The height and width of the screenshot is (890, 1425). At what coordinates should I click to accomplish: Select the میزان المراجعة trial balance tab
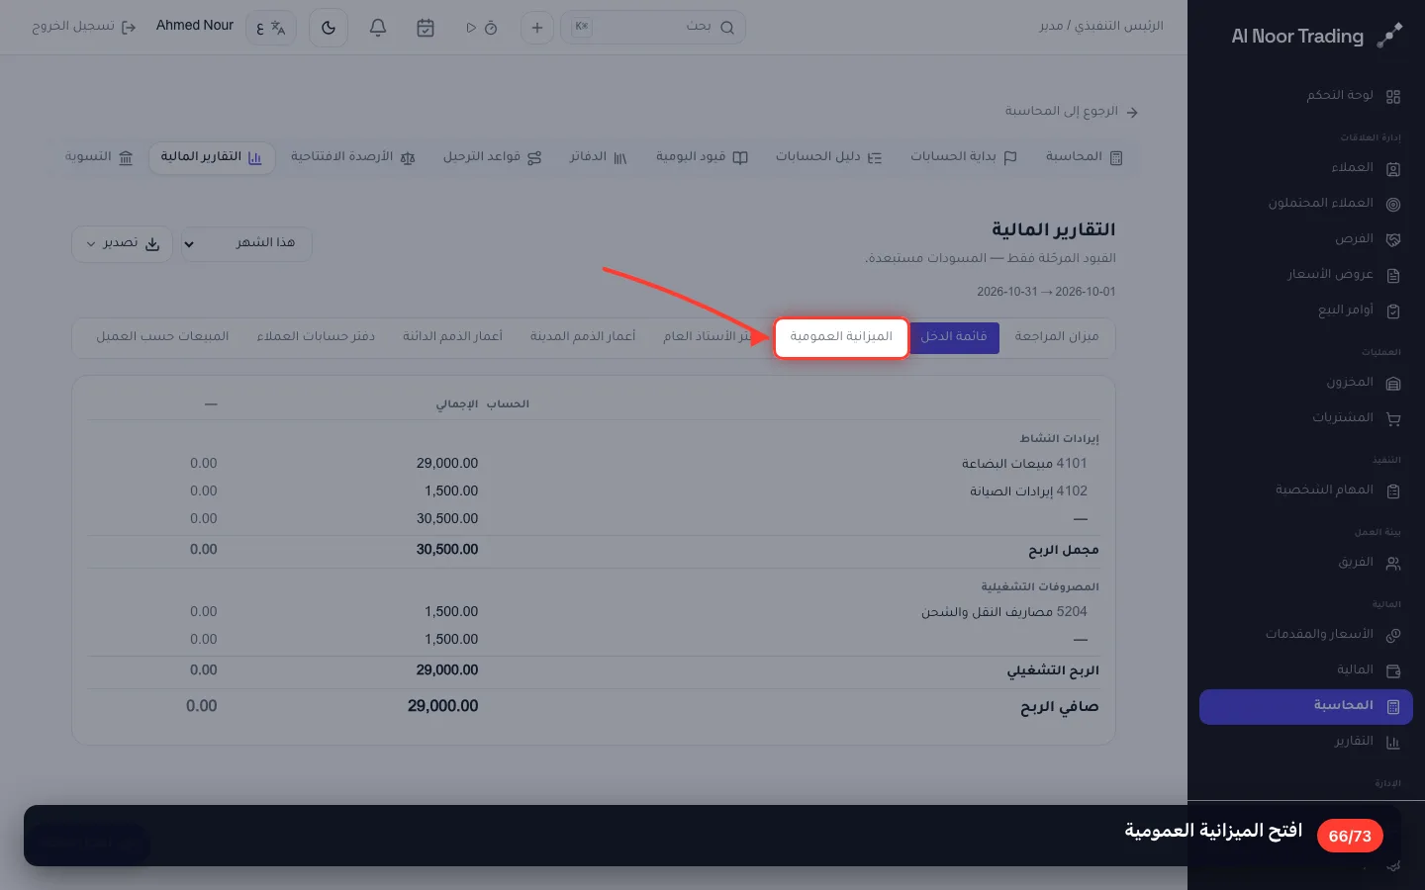point(1057,337)
